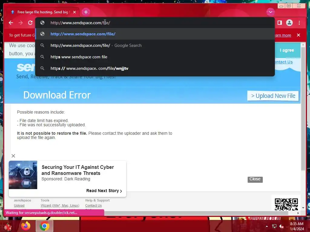Open 'Wizard (Win*, Mac, Linux)' footer link
Viewport: 310px width, 232px height.
click(x=60, y=205)
